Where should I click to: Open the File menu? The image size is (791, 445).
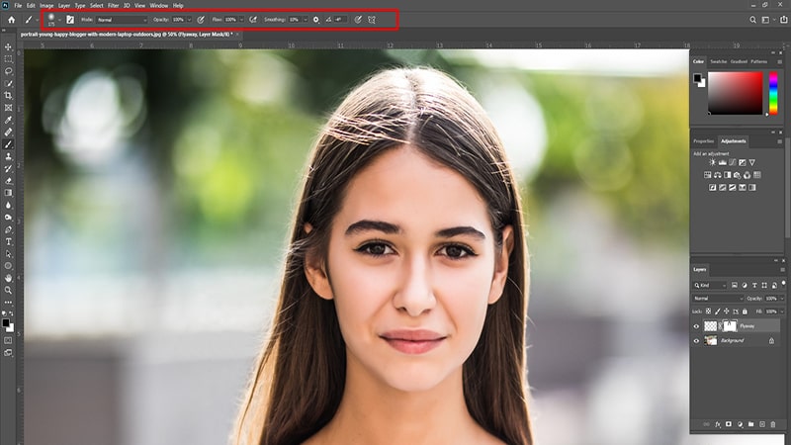(18, 6)
